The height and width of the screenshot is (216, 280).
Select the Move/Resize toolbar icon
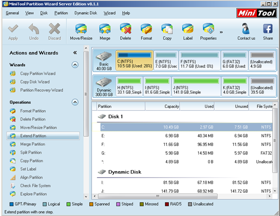pyautogui.click(x=81, y=29)
